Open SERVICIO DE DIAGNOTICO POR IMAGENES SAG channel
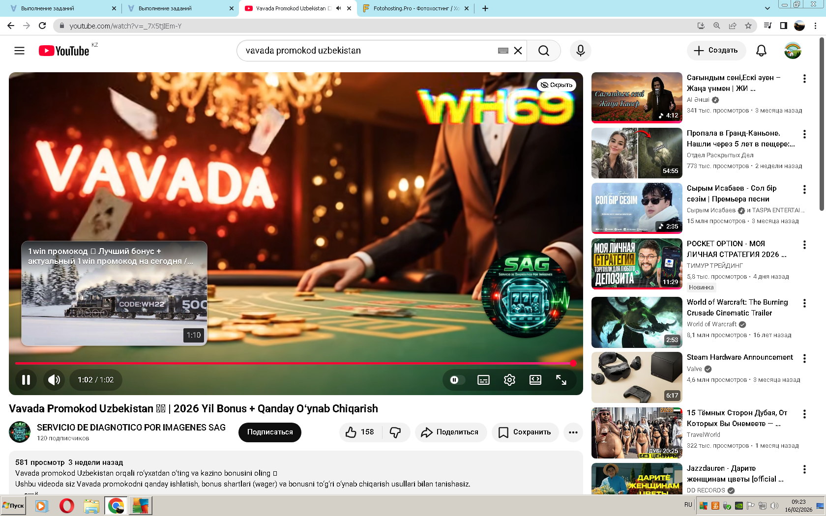The width and height of the screenshot is (826, 516). coord(131,428)
